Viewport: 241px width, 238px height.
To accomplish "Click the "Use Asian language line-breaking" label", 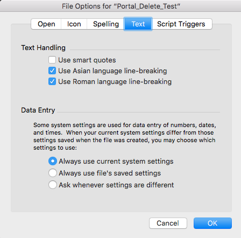I will [x=112, y=71].
